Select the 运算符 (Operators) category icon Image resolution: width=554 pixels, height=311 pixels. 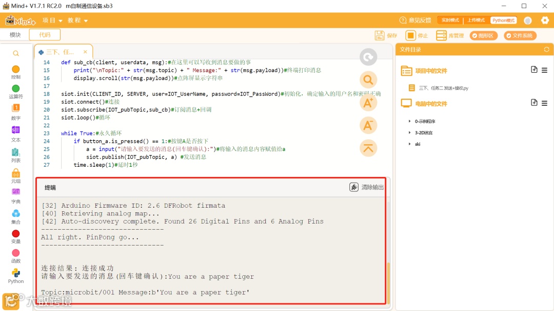click(x=15, y=88)
